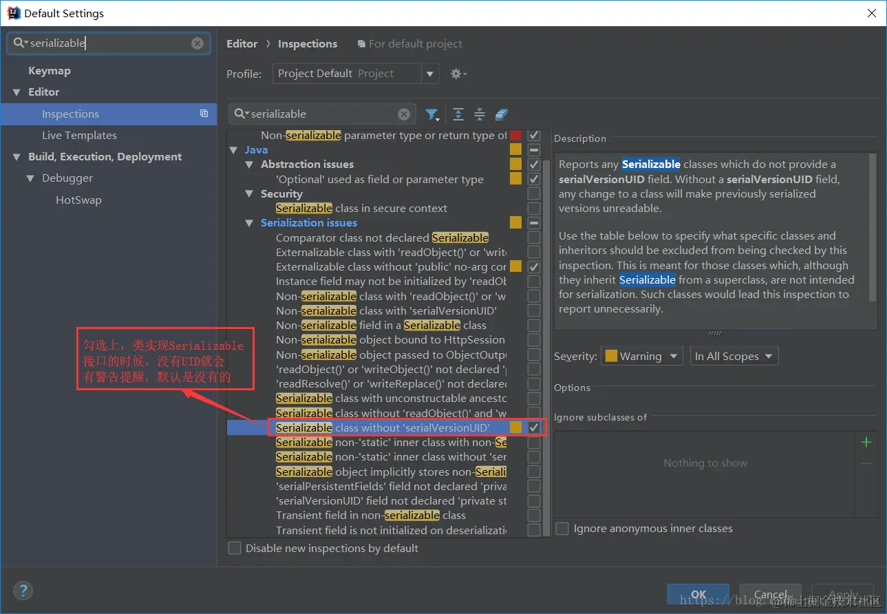Viewport: 887px width, 614px height.
Task: Collapse the Security group
Action: click(250, 194)
